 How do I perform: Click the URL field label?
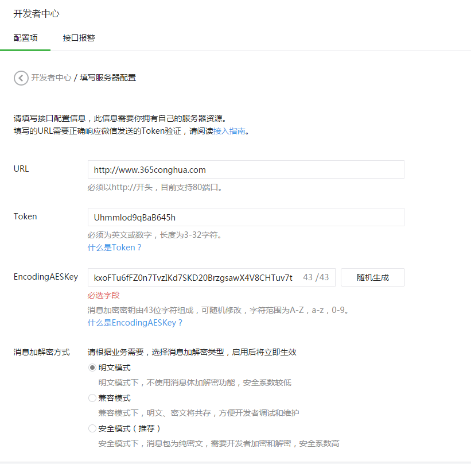tap(21, 169)
